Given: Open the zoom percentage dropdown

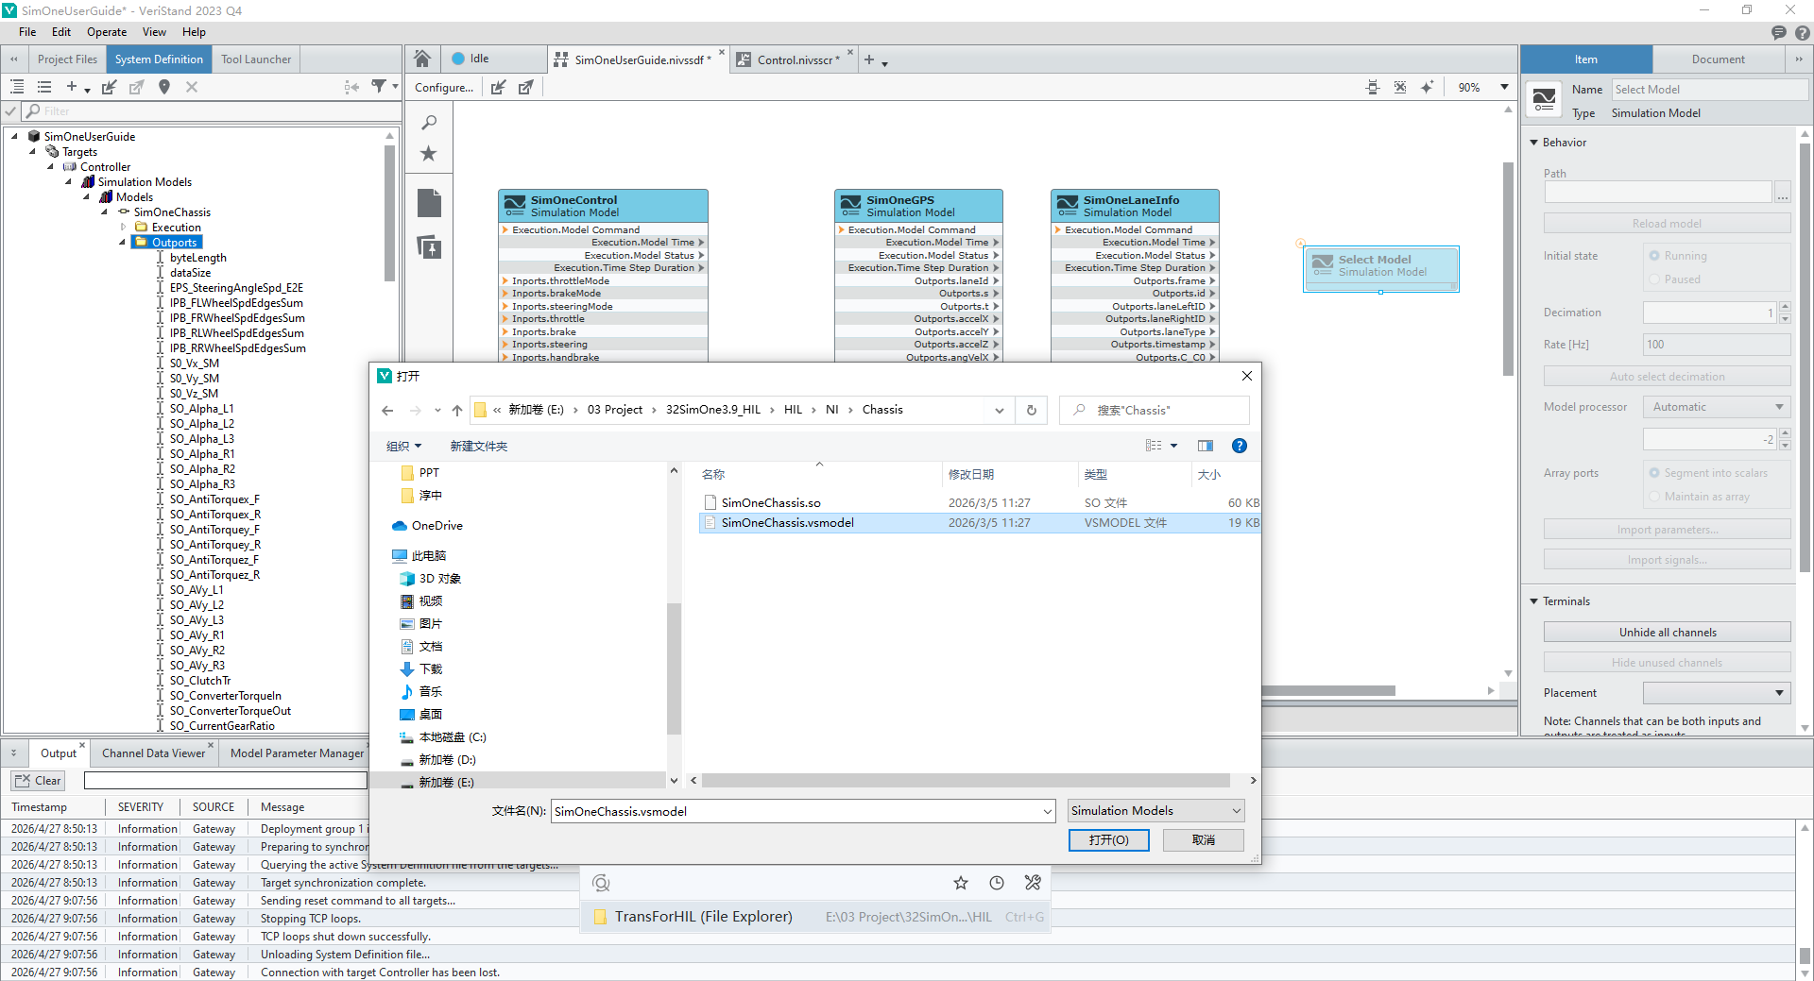Looking at the screenshot, I should pos(1504,88).
